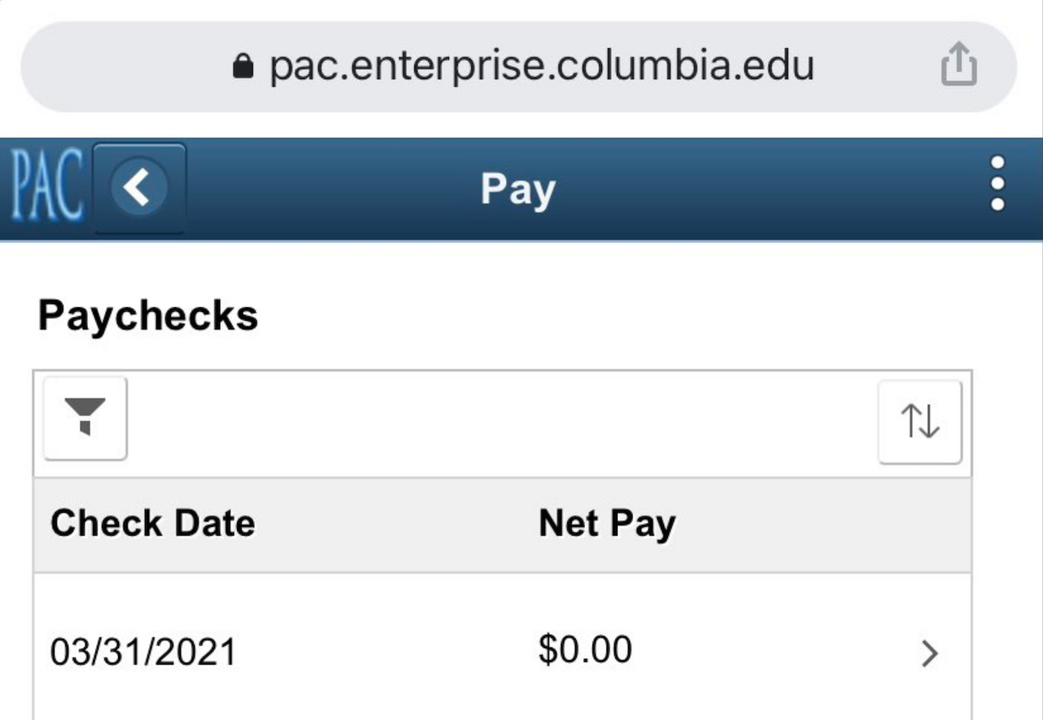This screenshot has height=720, width=1043.
Task: Click the pac.enterprise.columbia.edu URL text
Action: 542,65
